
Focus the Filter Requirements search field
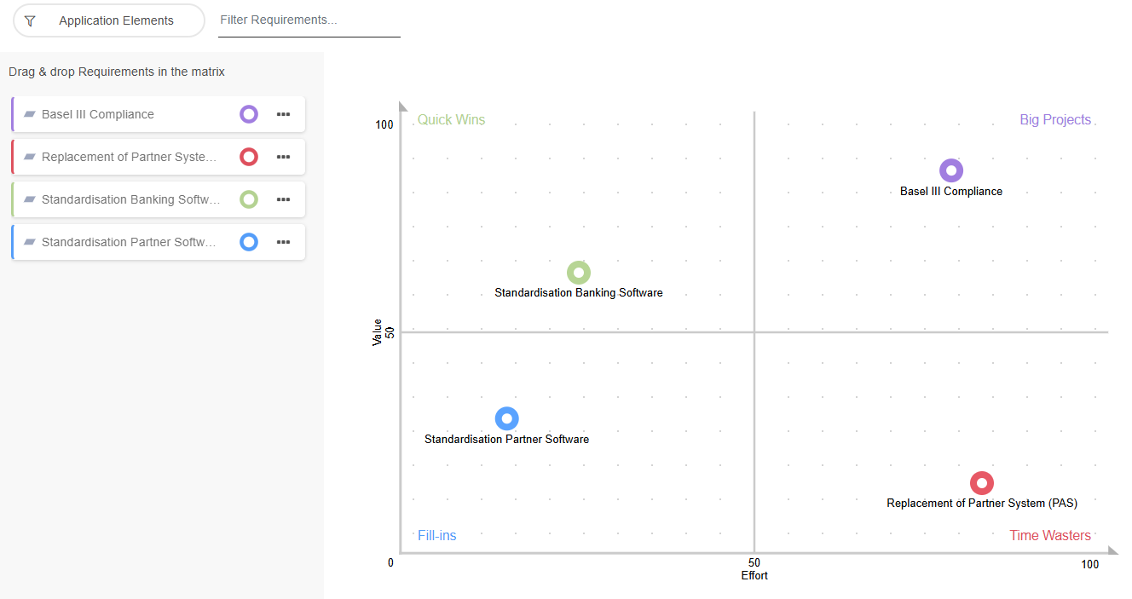click(x=309, y=20)
